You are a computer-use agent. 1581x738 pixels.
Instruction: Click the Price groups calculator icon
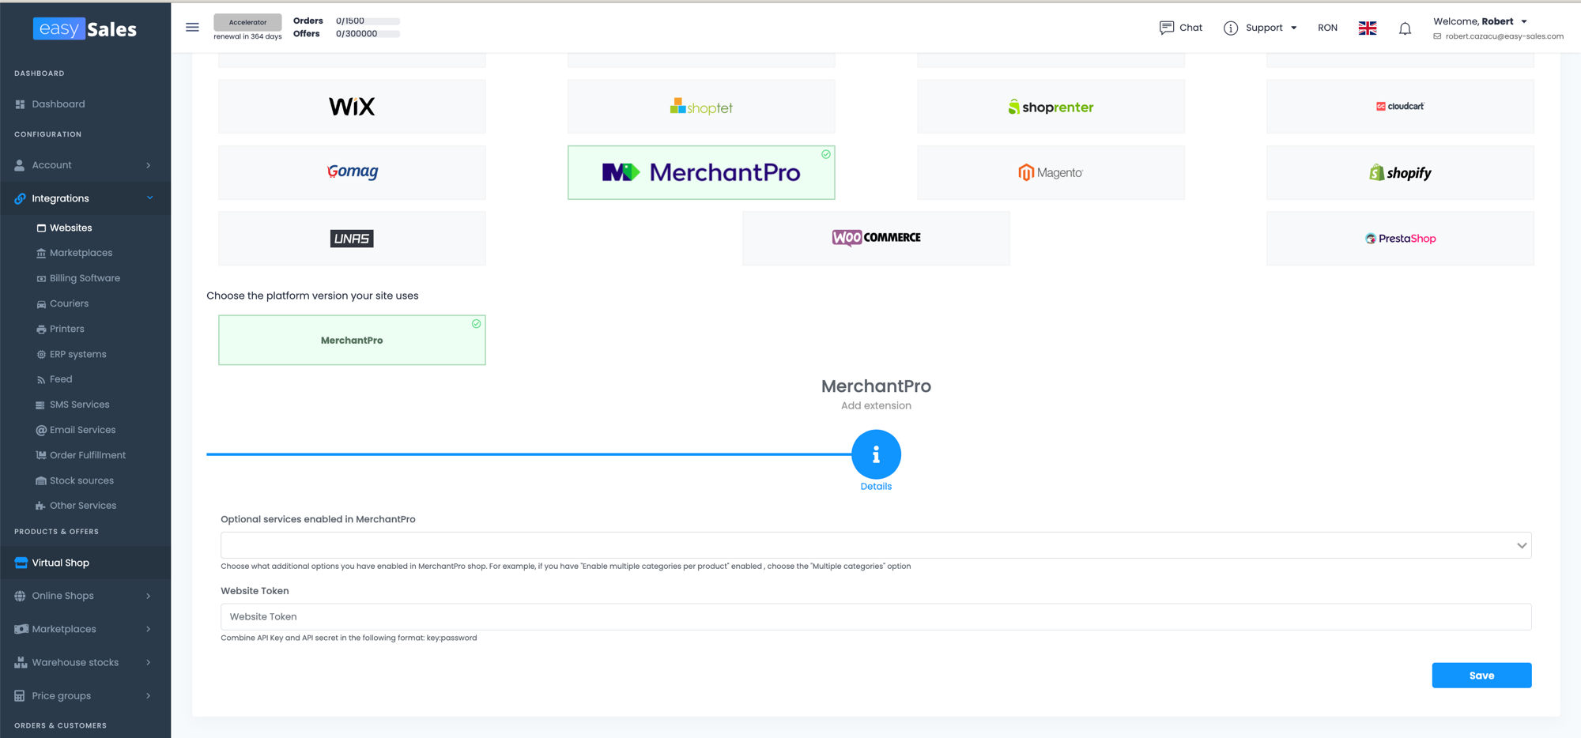(20, 696)
